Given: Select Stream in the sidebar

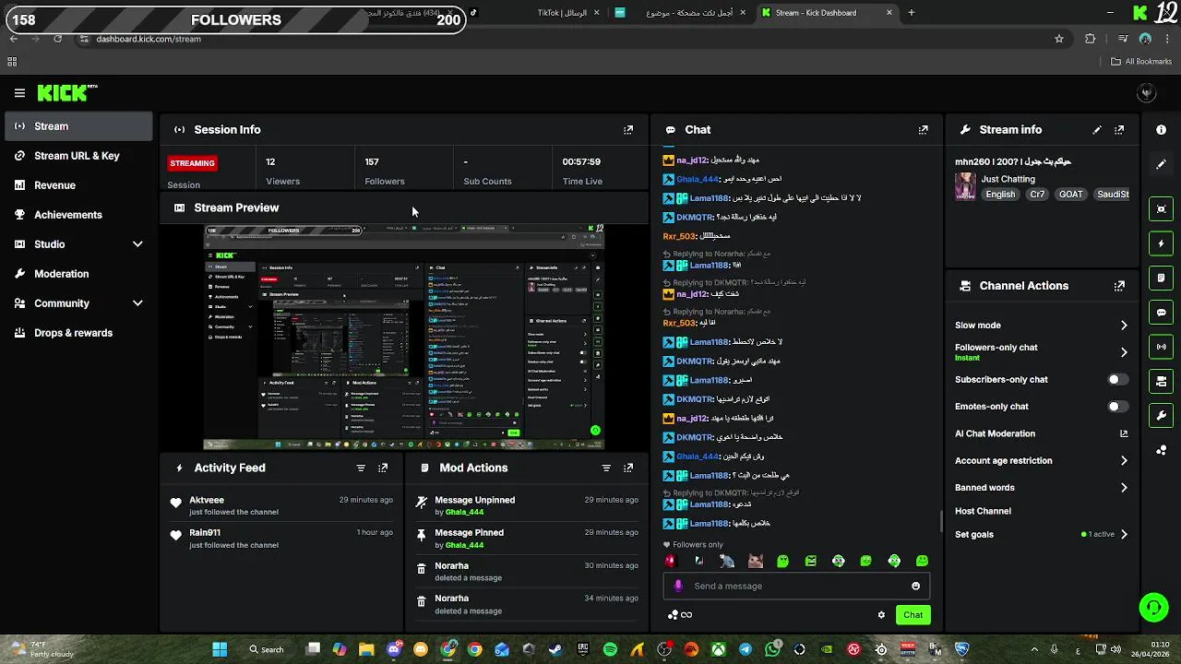Looking at the screenshot, I should pyautogui.click(x=78, y=126).
